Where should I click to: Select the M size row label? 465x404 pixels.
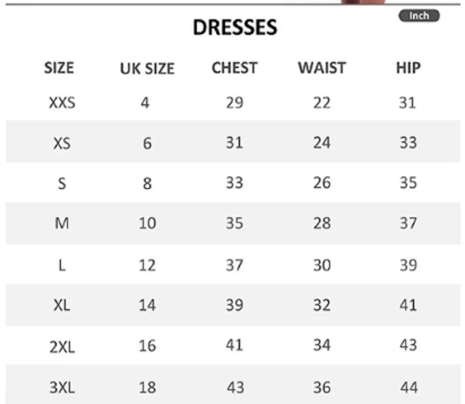[62, 223]
